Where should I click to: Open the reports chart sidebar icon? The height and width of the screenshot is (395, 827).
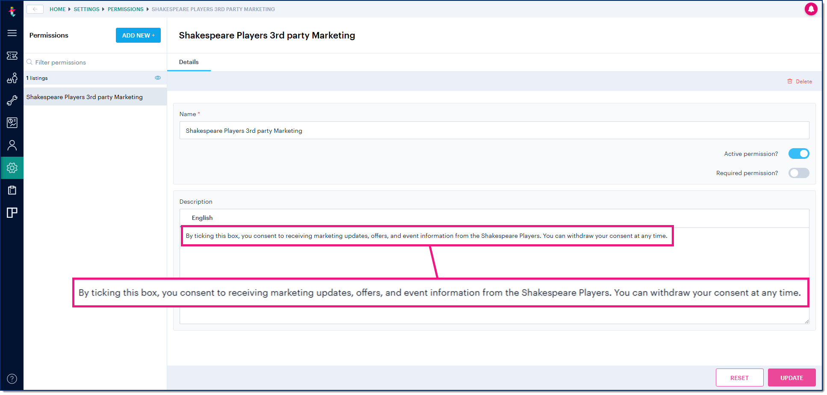tap(12, 123)
